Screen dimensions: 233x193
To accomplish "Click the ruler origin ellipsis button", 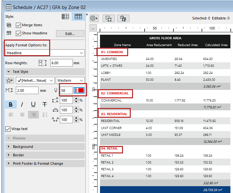I will [93, 28].
